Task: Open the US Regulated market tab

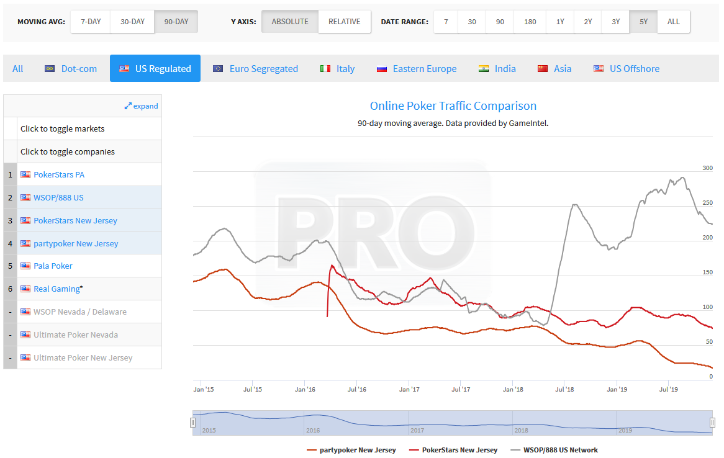Action: 155,68
